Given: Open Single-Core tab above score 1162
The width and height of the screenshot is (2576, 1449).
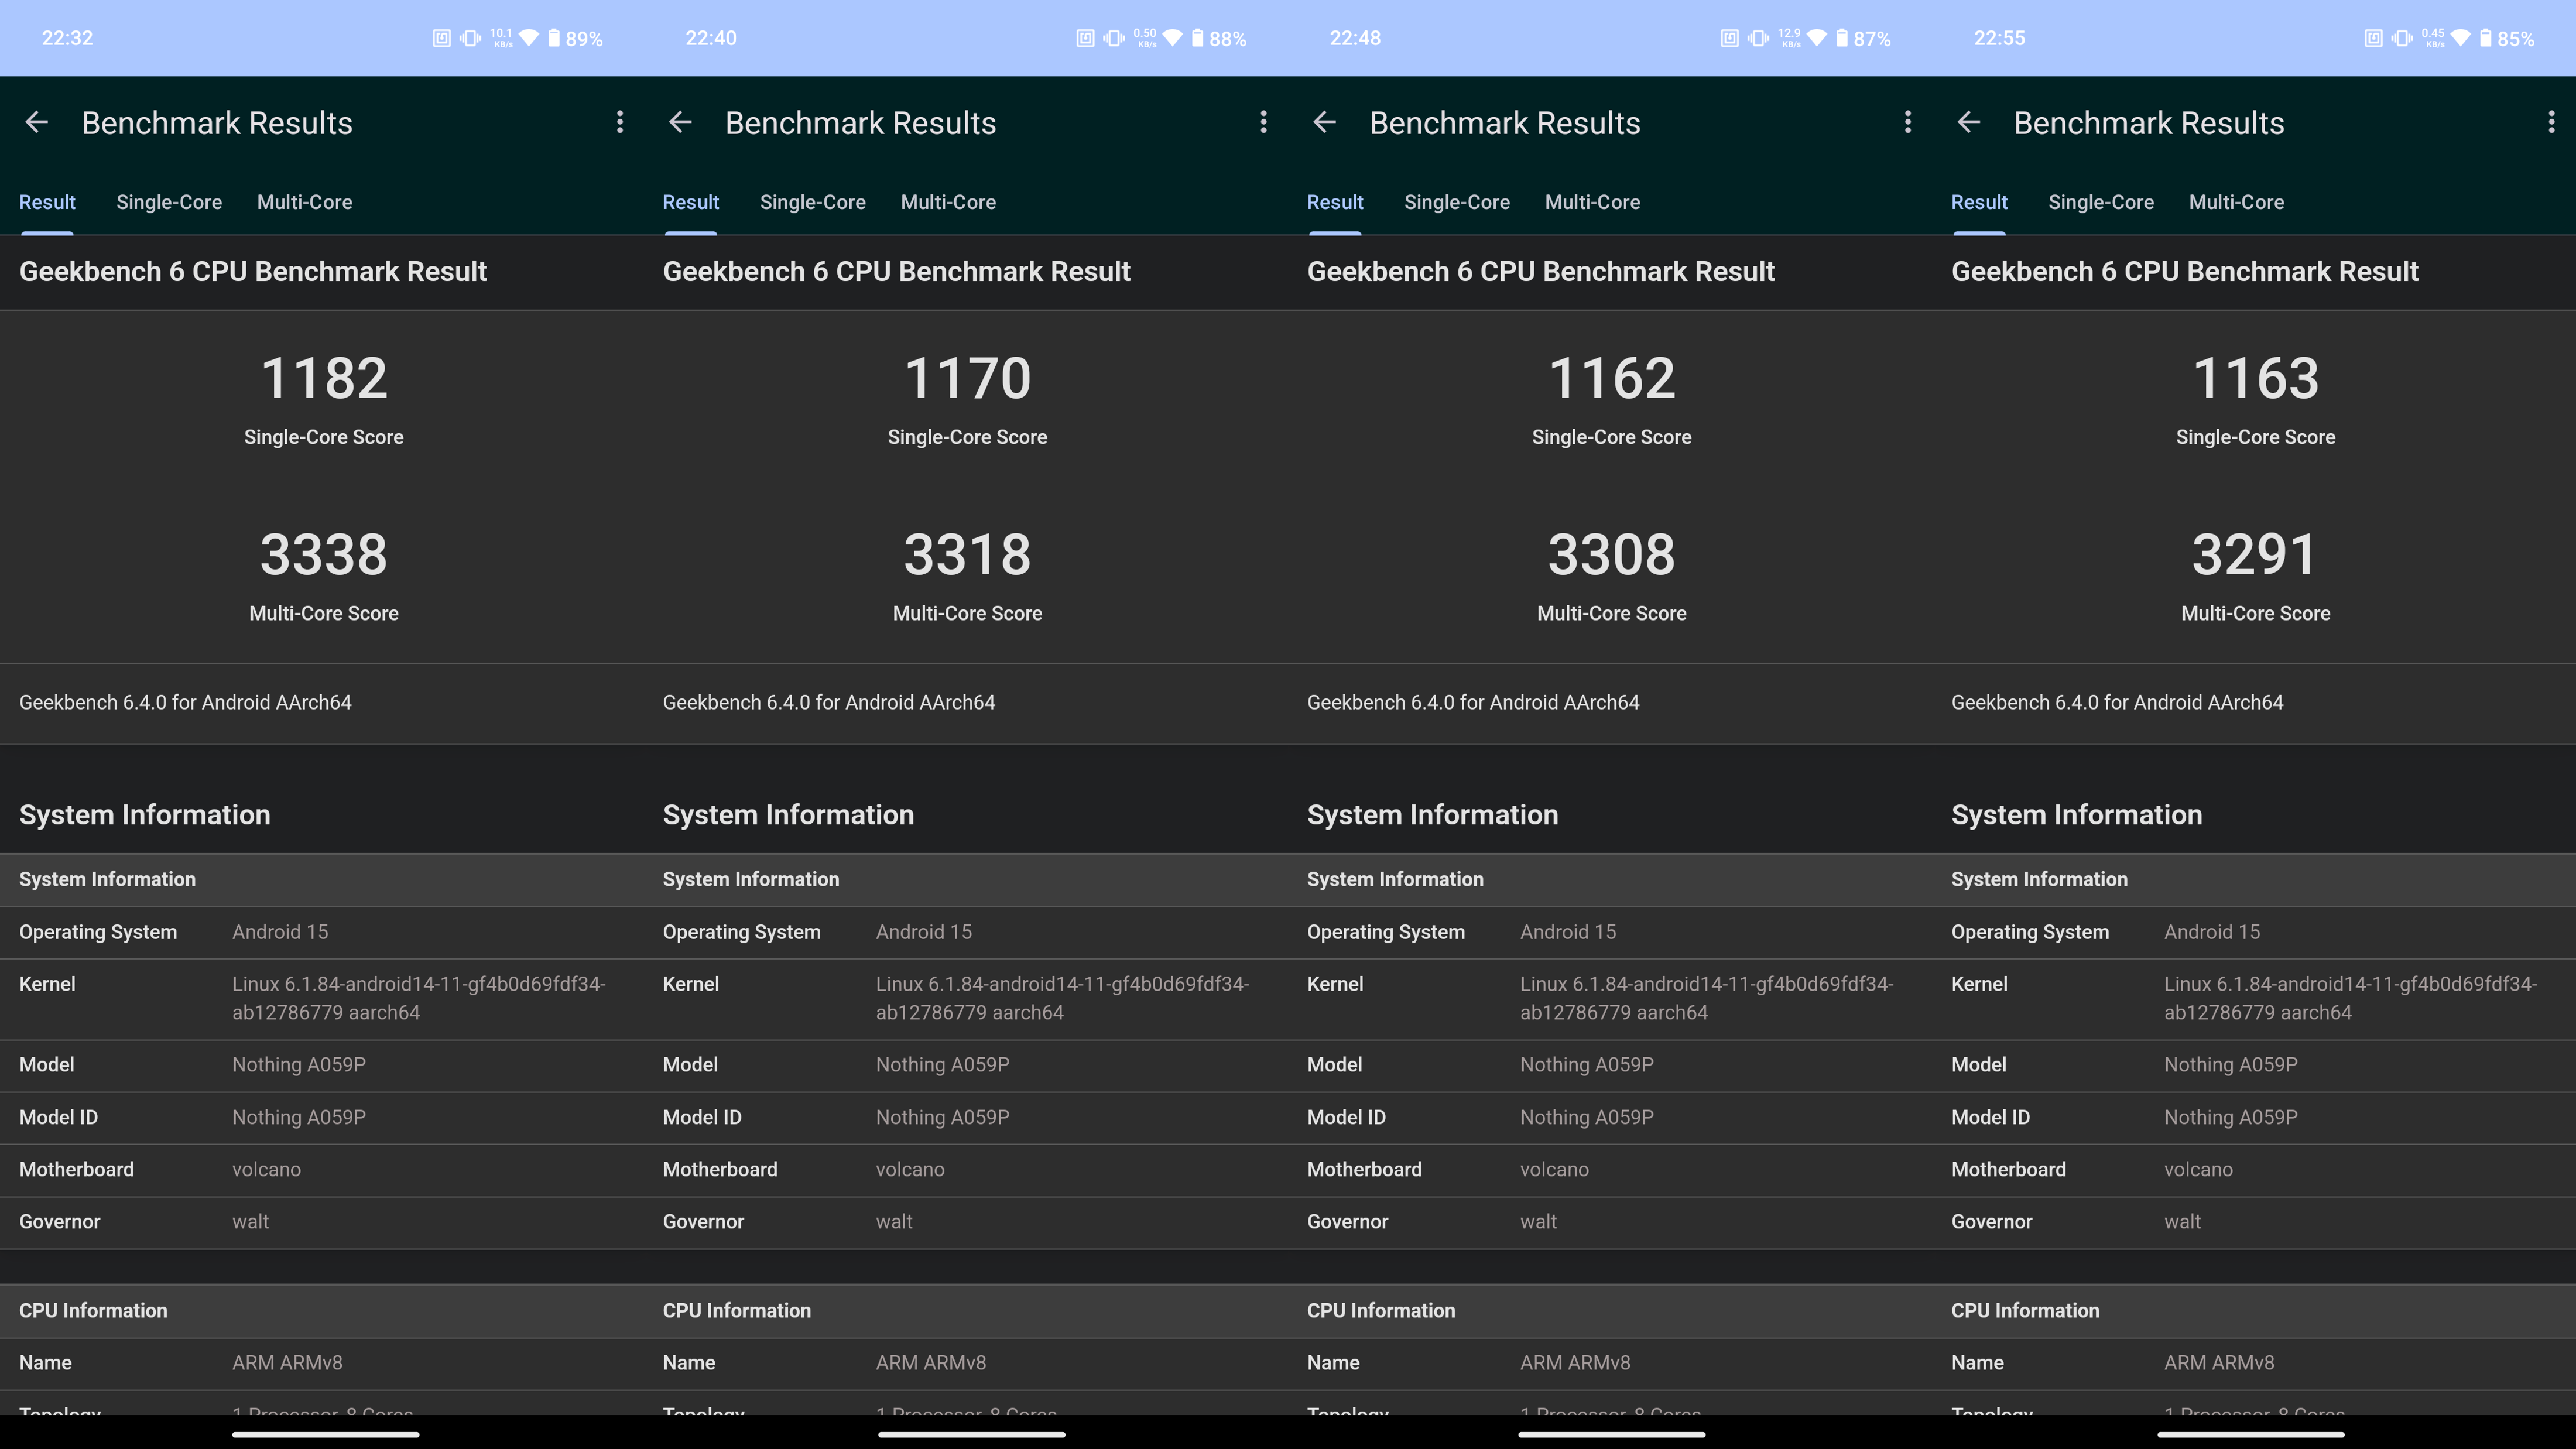Looking at the screenshot, I should coord(1456,202).
